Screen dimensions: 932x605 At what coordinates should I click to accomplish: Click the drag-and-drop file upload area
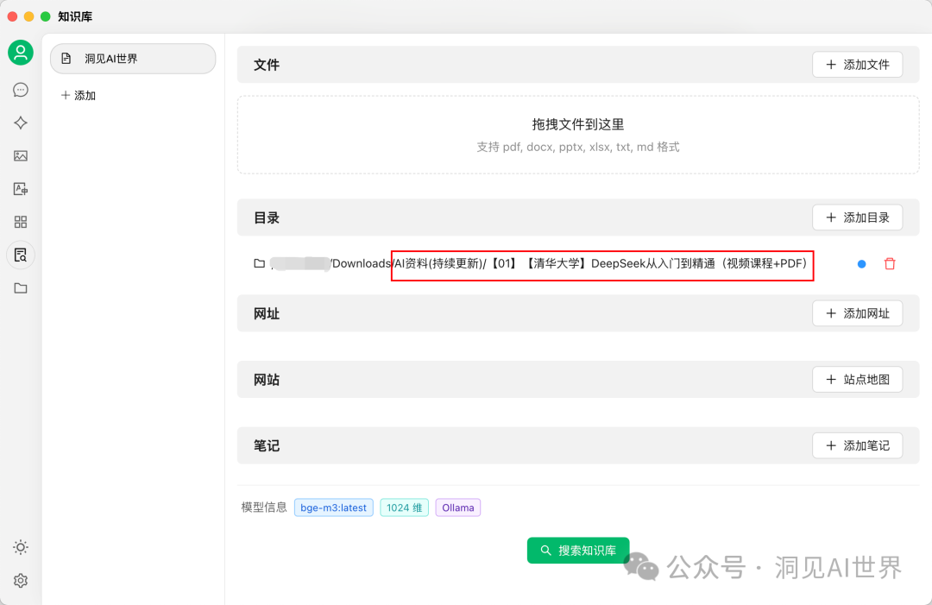577,135
